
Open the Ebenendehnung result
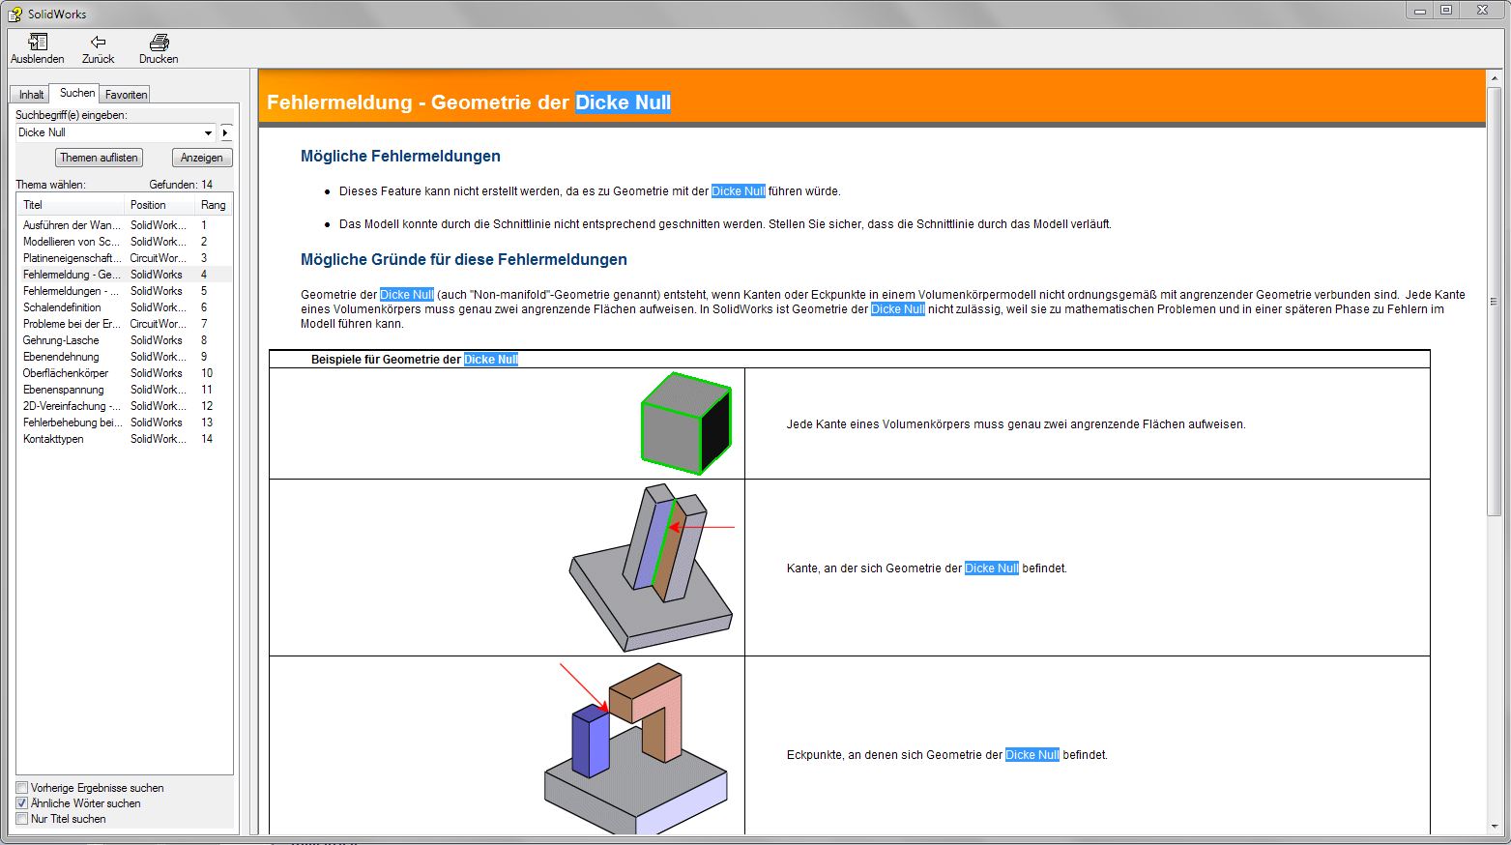coord(125,357)
